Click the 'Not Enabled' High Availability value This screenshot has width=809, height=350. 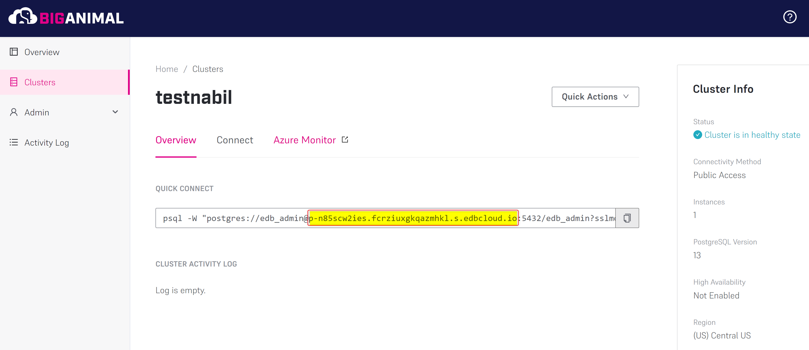(x=716, y=295)
